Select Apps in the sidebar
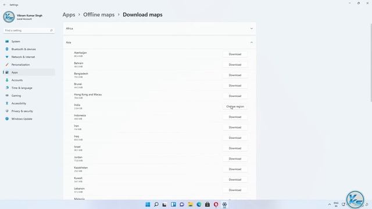372x209 pixels. pos(29,72)
